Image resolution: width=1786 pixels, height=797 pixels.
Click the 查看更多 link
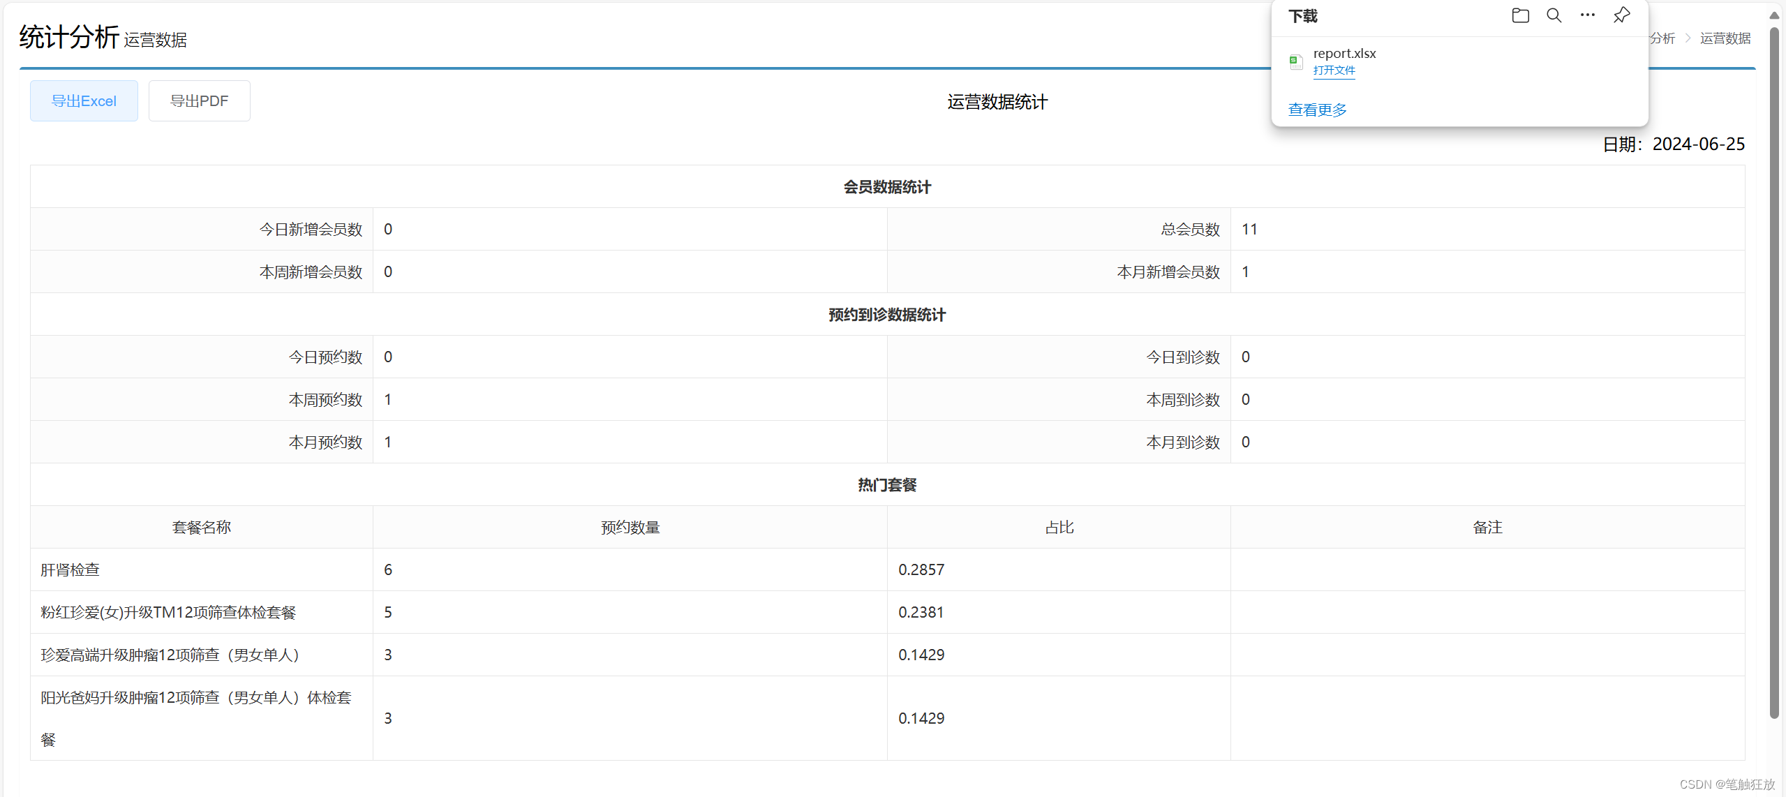click(x=1317, y=110)
